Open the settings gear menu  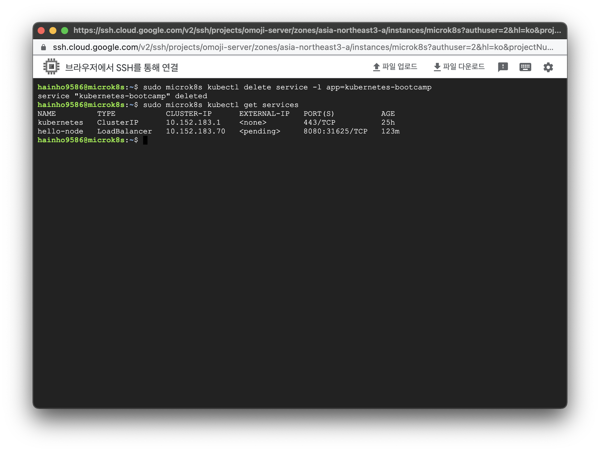(x=548, y=67)
